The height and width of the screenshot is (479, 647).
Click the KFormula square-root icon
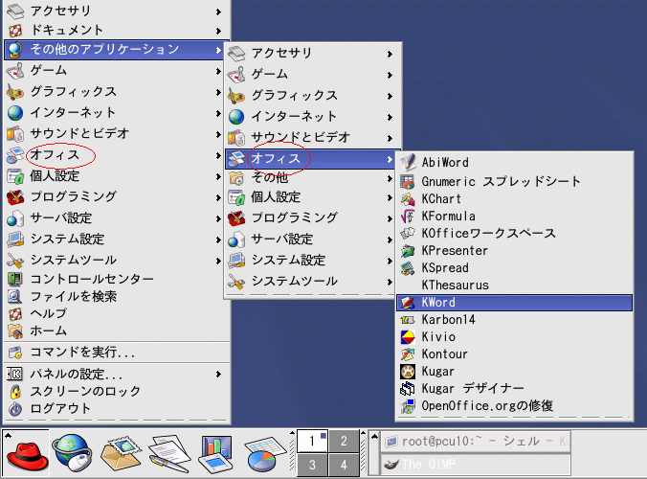(x=408, y=216)
